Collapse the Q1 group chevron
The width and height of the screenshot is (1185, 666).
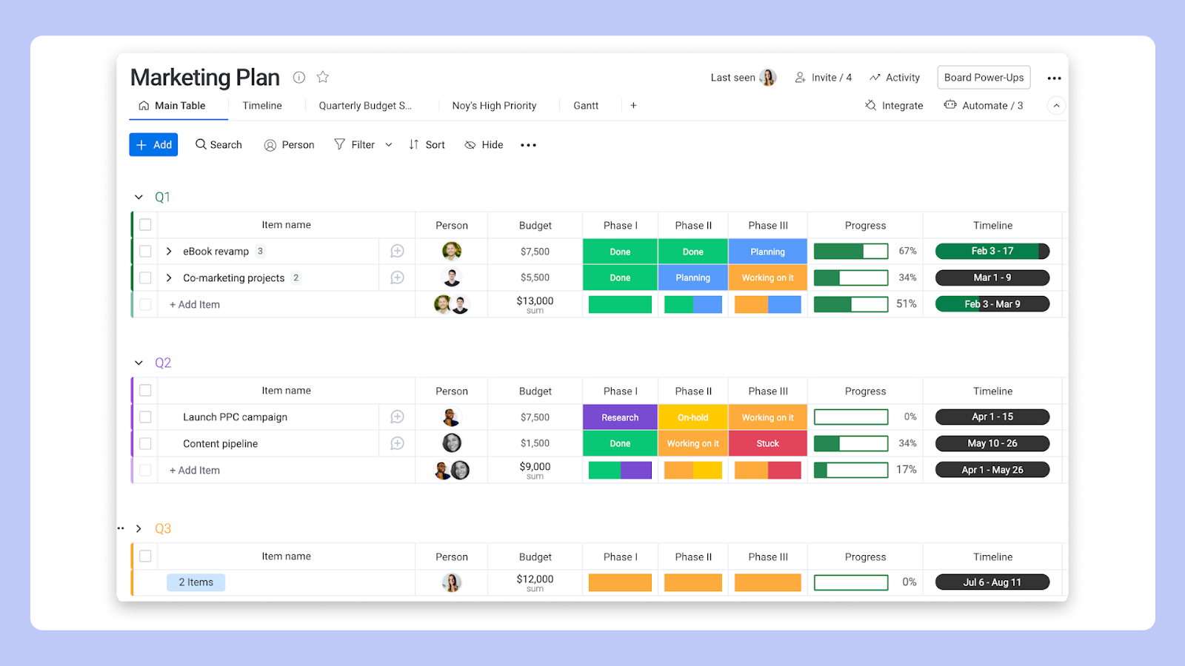tap(138, 198)
